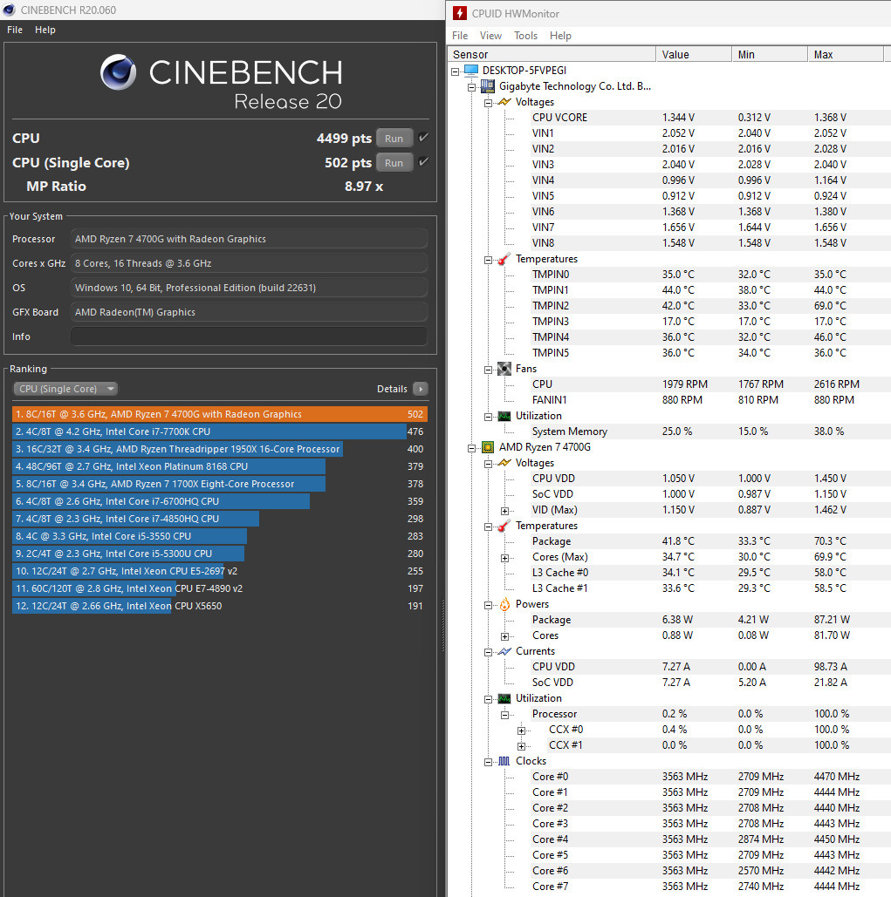891x897 pixels.
Task: Toggle the CPU test checkbox
Action: point(423,138)
